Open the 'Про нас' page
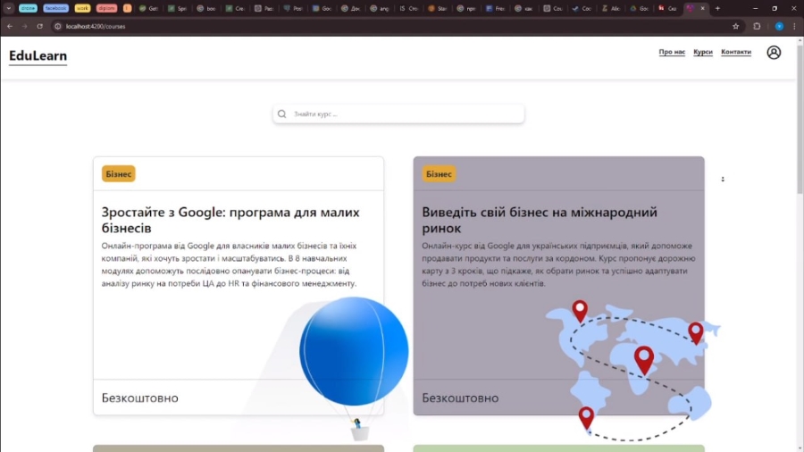804x452 pixels. [672, 52]
